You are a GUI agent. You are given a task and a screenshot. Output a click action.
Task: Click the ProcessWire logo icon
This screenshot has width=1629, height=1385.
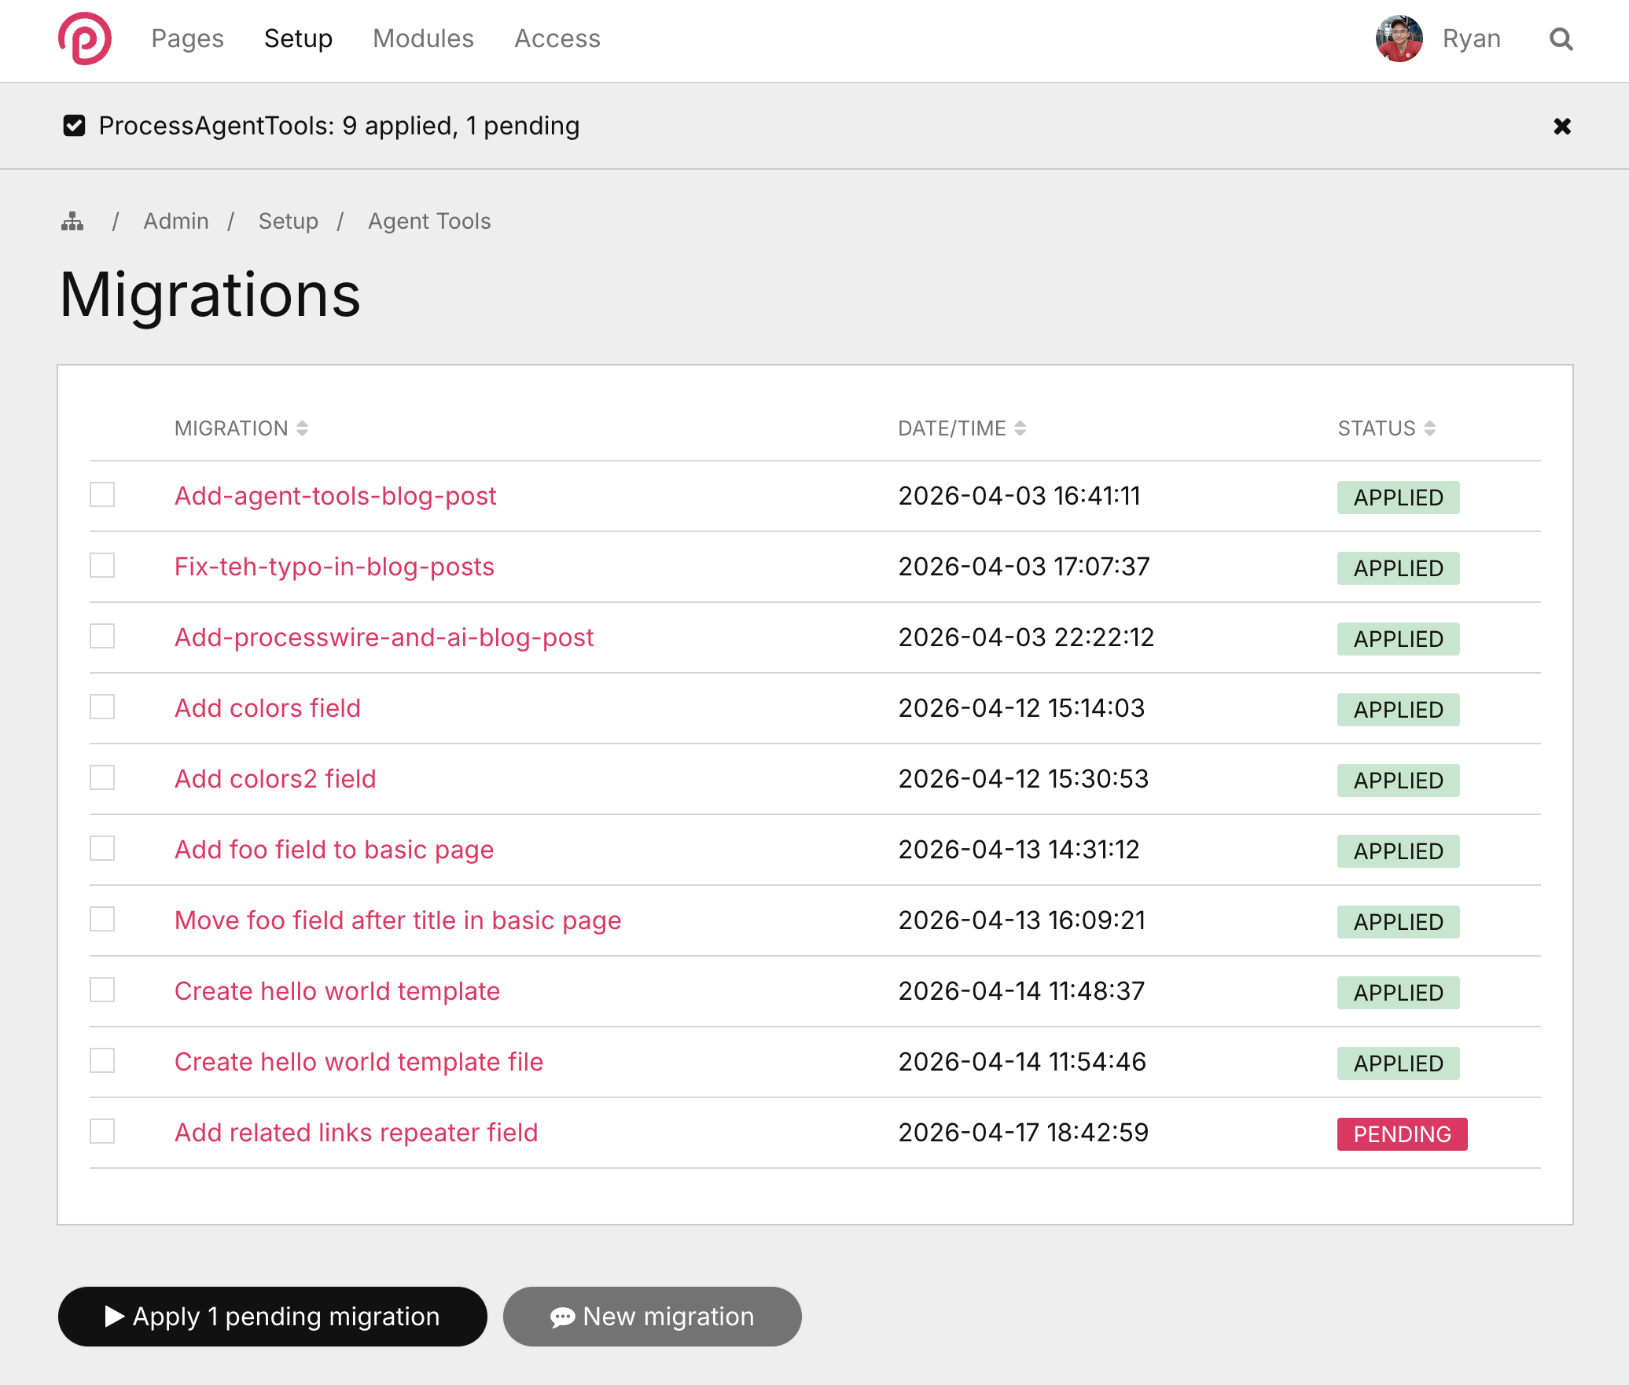(84, 39)
